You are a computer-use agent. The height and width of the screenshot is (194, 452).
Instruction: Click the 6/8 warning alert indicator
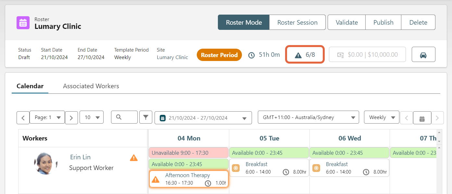pos(305,55)
